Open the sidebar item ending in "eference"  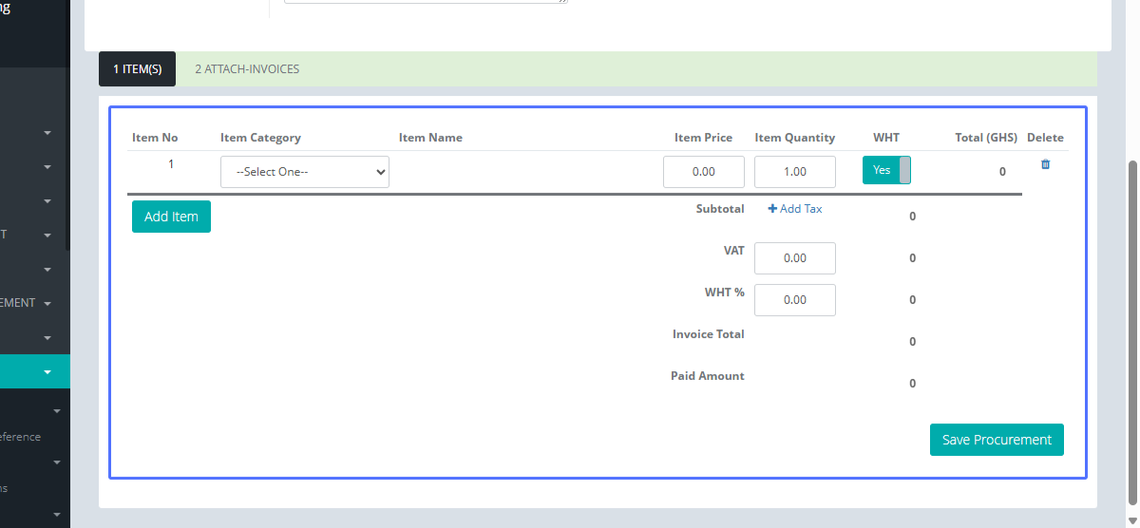coord(21,437)
